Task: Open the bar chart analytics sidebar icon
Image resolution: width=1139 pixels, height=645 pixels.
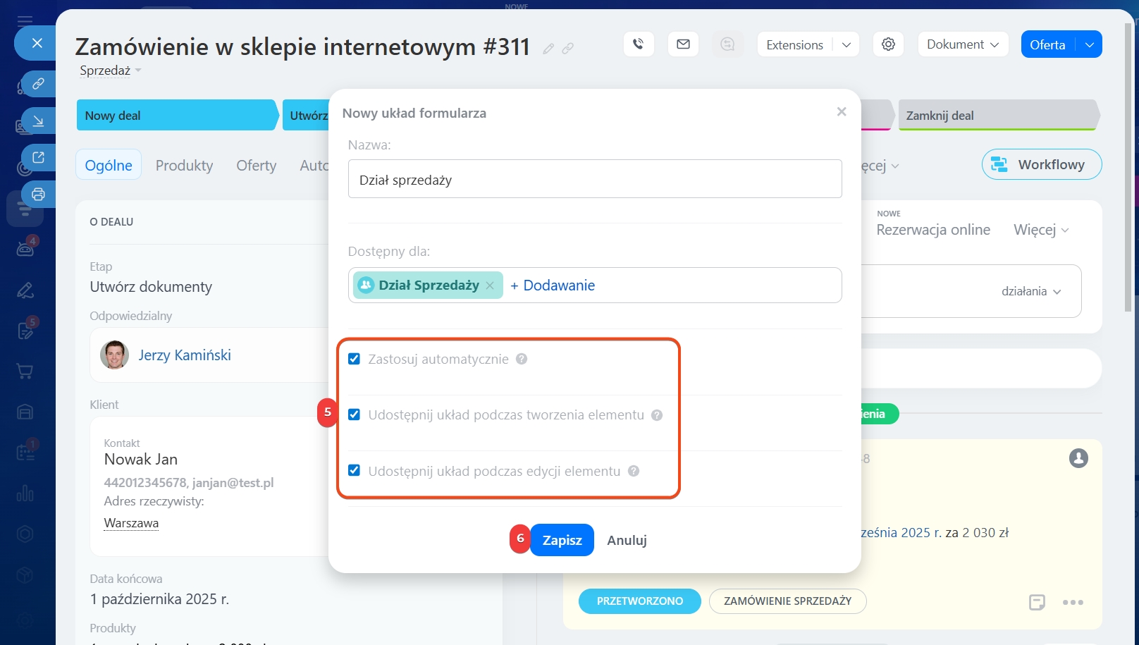Action: pos(25,493)
